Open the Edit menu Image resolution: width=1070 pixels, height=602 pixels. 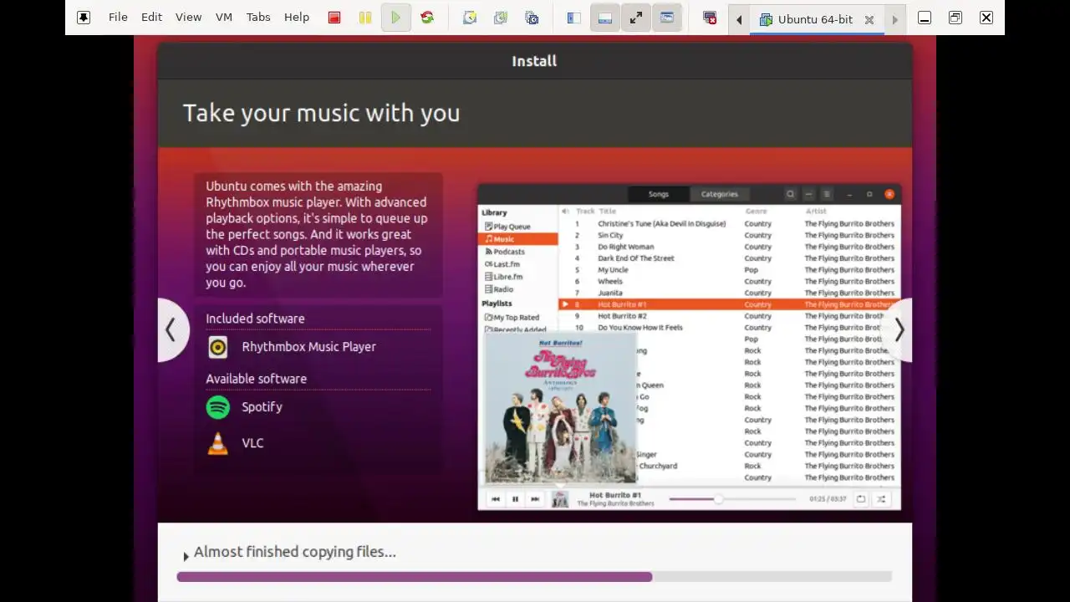[x=151, y=18]
